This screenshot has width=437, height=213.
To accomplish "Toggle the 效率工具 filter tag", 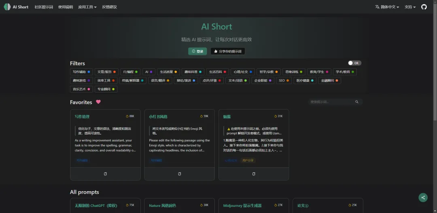I will tap(106, 81).
